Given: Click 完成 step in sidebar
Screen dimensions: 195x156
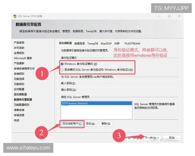Looking at the screenshot, I should [x=17, y=120].
